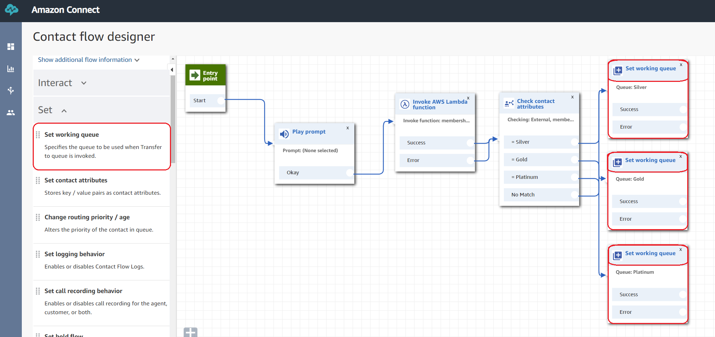Viewport: 715px width, 337px height.
Task: Click drag handle of Set contact attributes
Action: coord(38,181)
